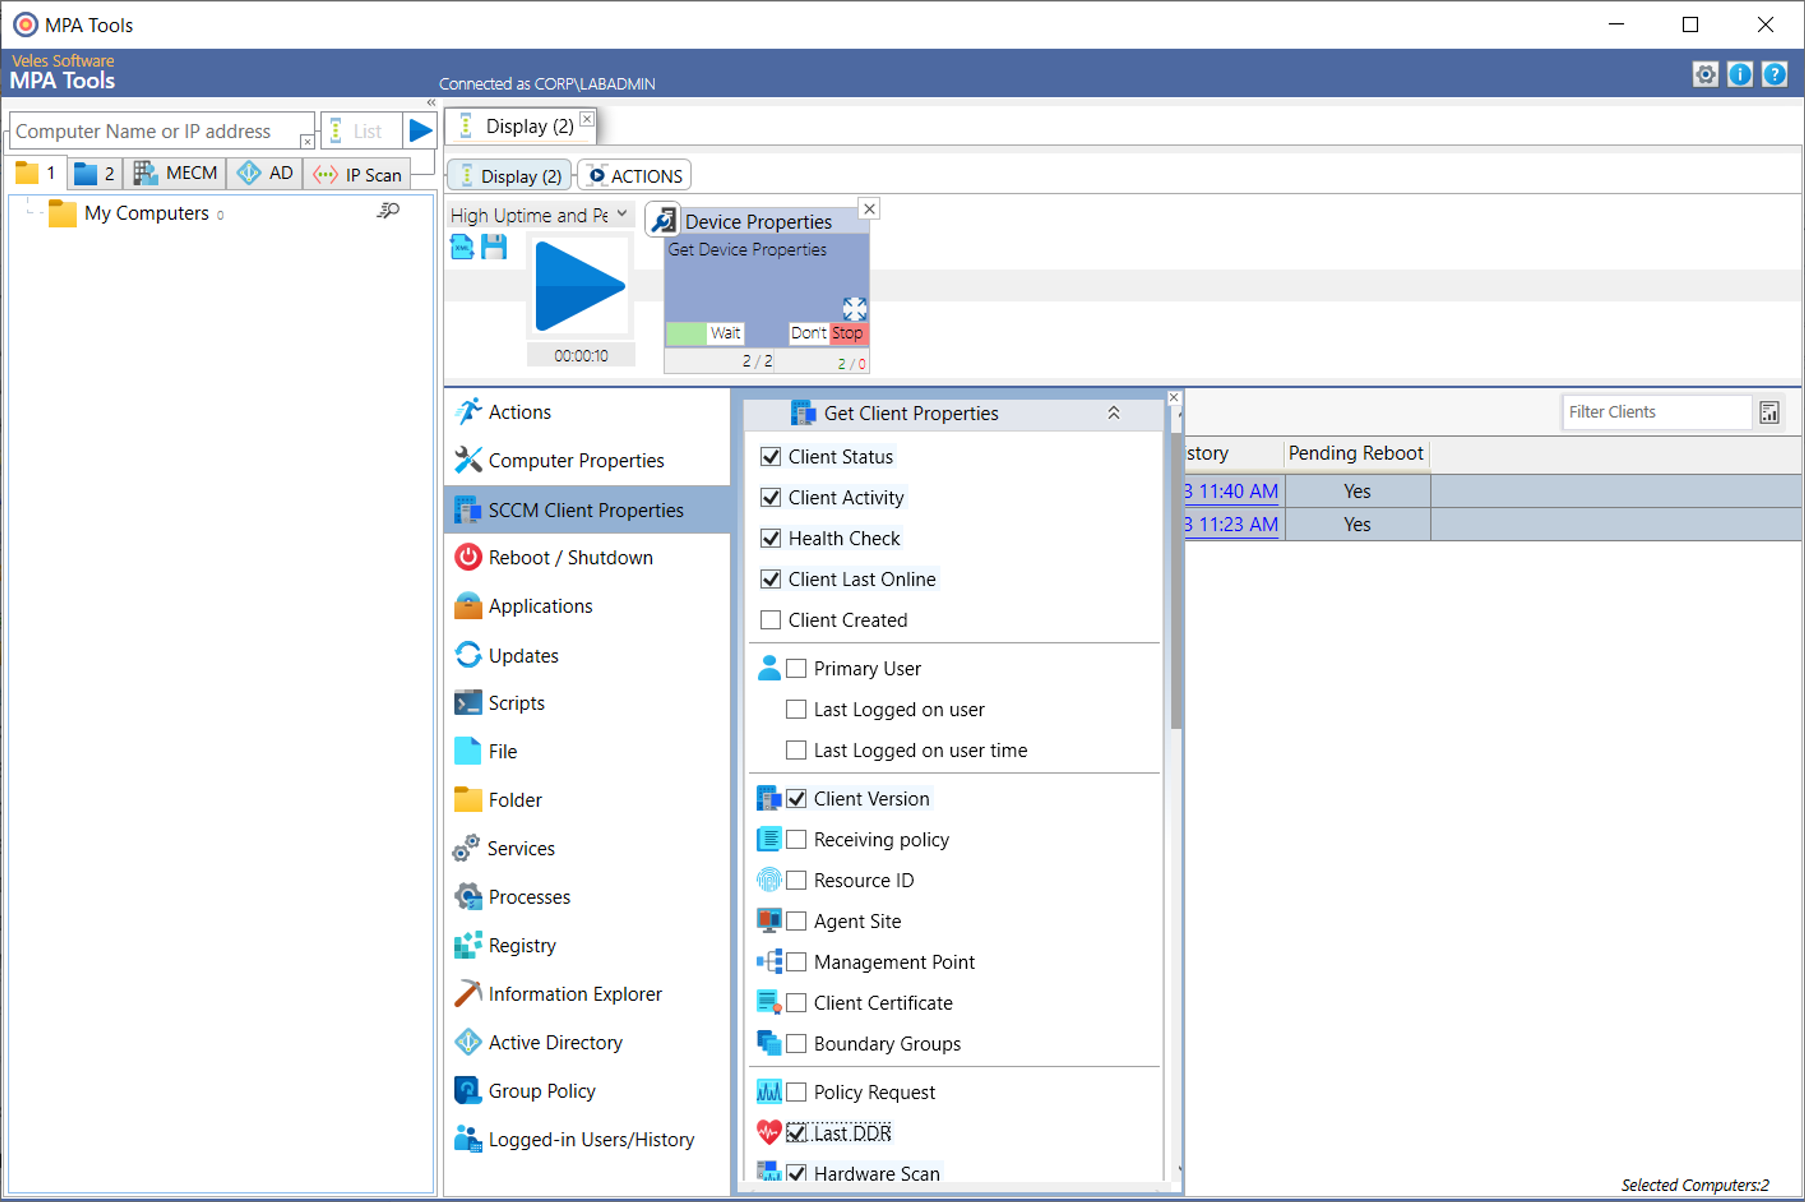Click the blue info icon in header
Image resolution: width=1805 pixels, height=1202 pixels.
(x=1740, y=74)
